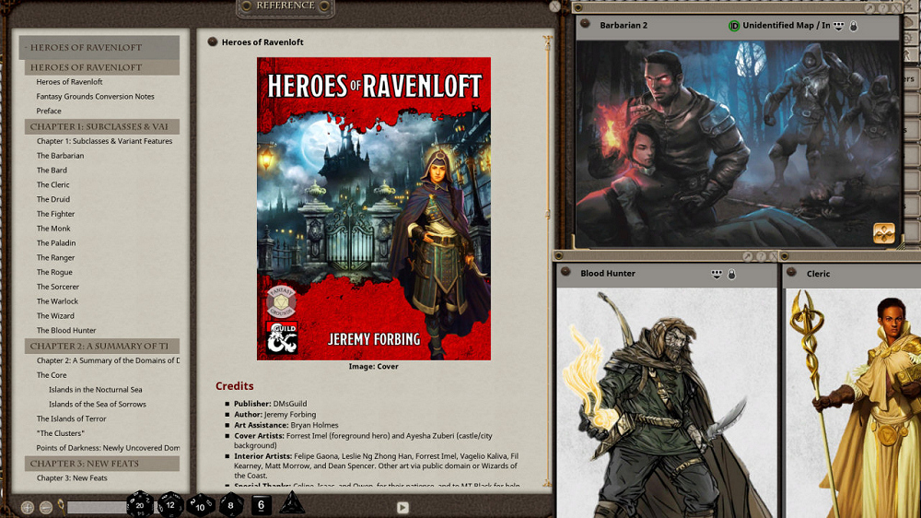Select The Fighter entry
Image resolution: width=921 pixels, height=518 pixels.
pos(56,214)
